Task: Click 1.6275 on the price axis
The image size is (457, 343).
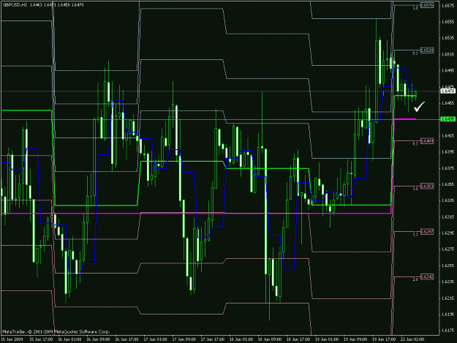Action: 448,249
